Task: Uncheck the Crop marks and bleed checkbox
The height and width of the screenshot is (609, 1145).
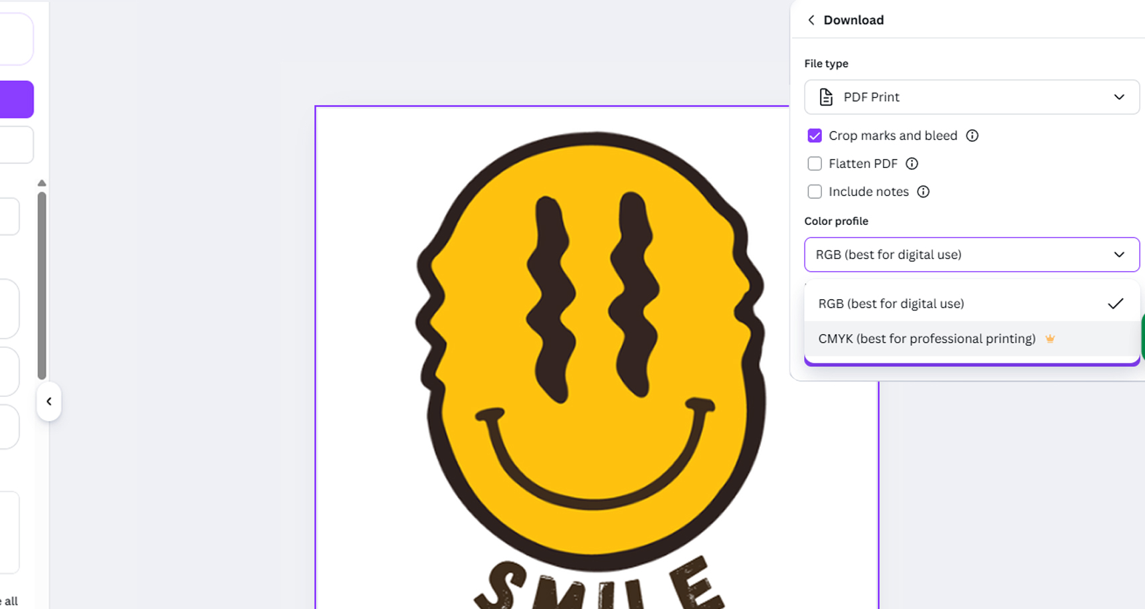Action: [x=815, y=136]
